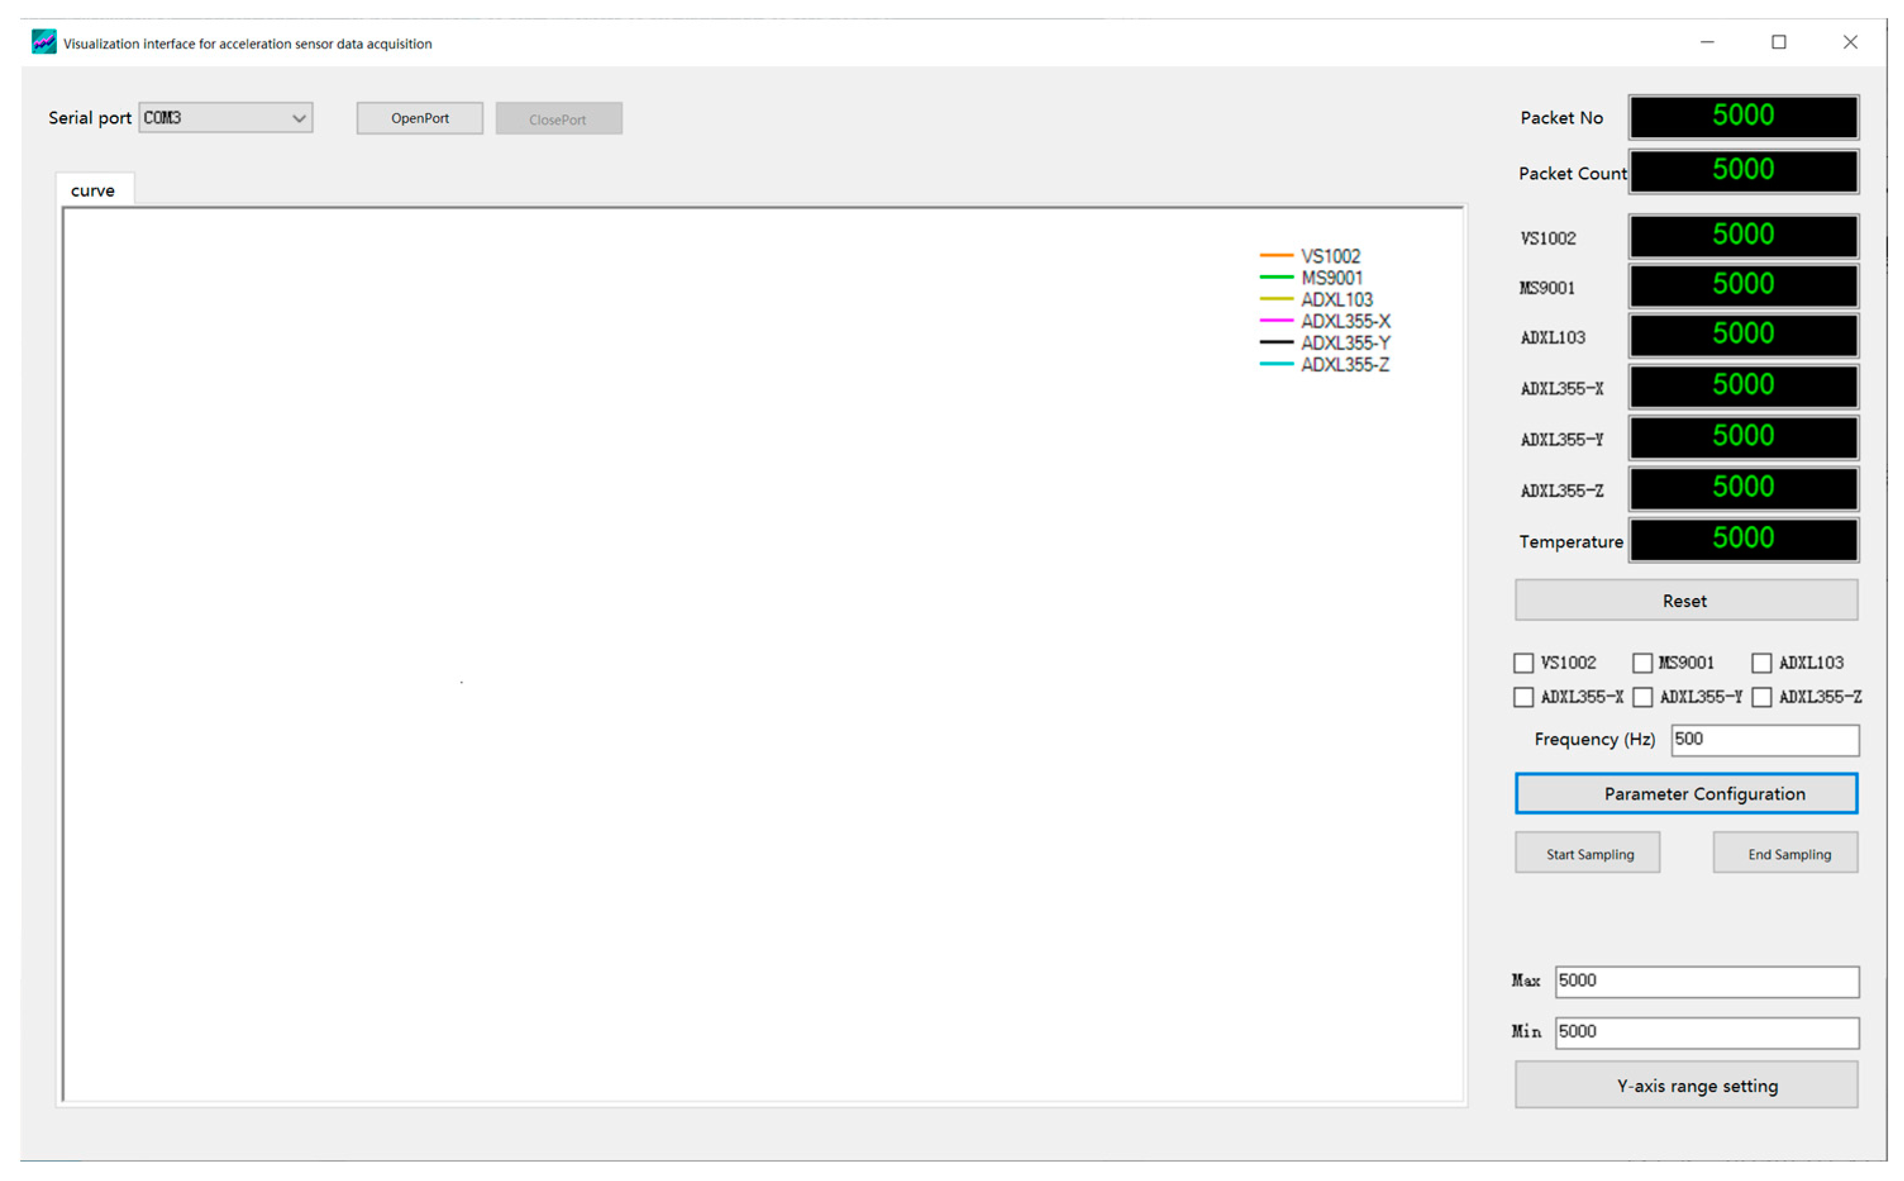Enable the ADXL355-Z checkbox
Image resolution: width=1904 pixels, height=1181 pixels.
[x=1761, y=697]
